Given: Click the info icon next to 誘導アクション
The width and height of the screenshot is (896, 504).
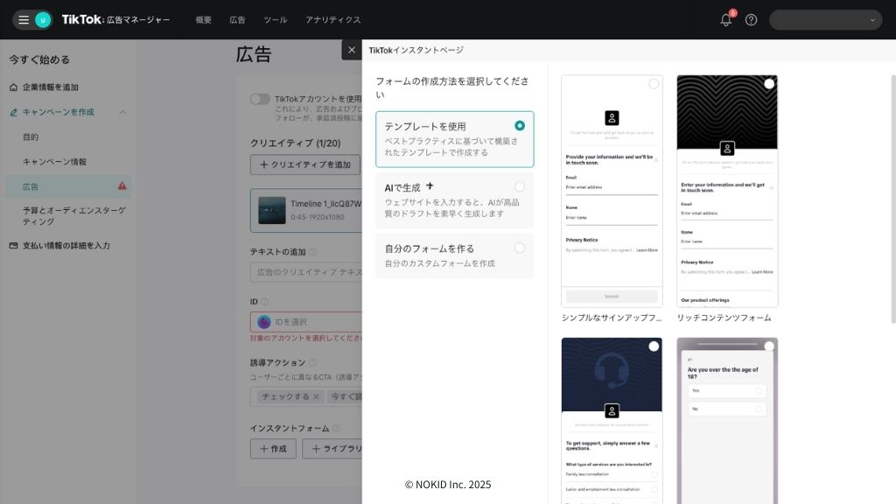Looking at the screenshot, I should click(x=313, y=363).
